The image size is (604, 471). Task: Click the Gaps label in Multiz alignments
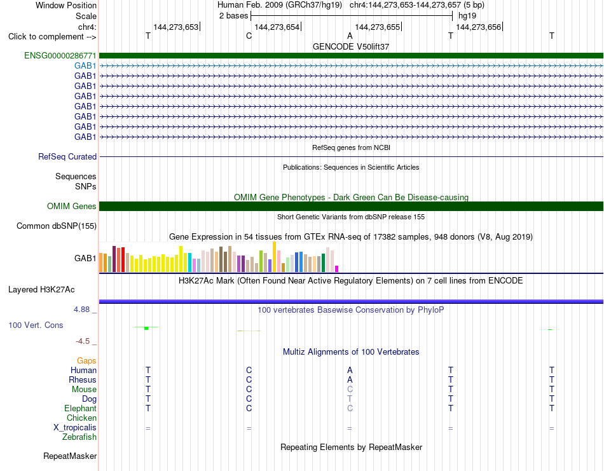(x=86, y=361)
